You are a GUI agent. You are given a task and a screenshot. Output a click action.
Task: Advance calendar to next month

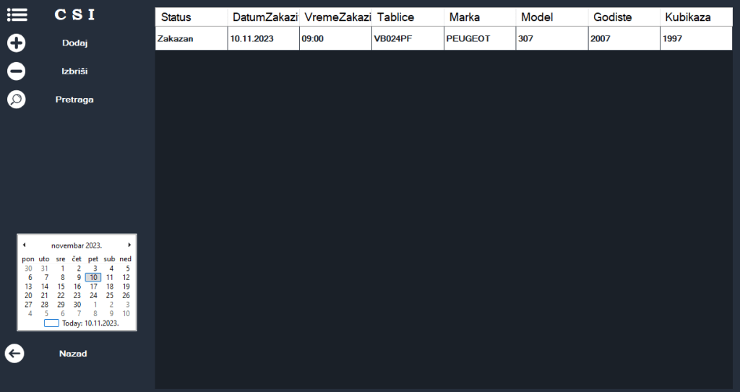click(129, 245)
